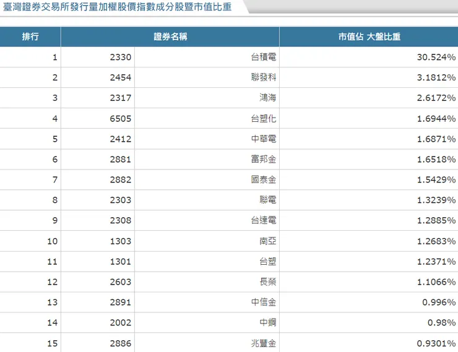Click the 證券名稱 column header
Screen dimensions: 458x352
point(170,36)
